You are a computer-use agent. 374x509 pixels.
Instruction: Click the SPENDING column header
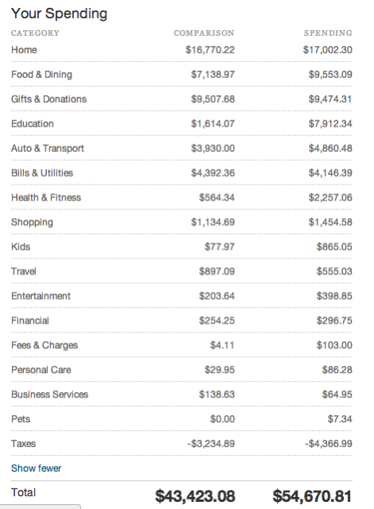(x=328, y=33)
